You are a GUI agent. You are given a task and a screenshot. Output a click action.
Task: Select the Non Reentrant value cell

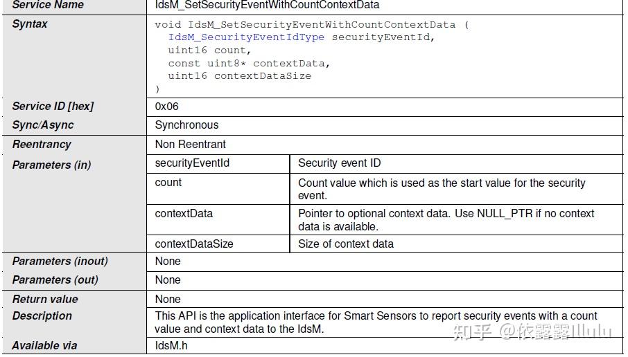click(190, 145)
